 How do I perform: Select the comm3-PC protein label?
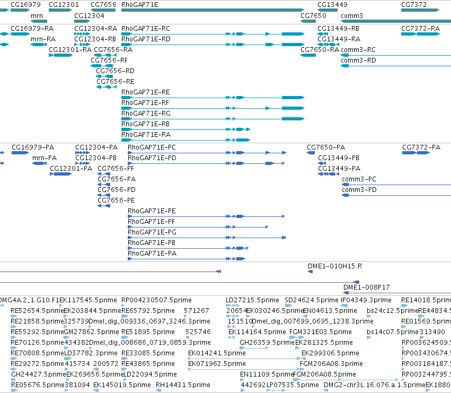coord(359,179)
